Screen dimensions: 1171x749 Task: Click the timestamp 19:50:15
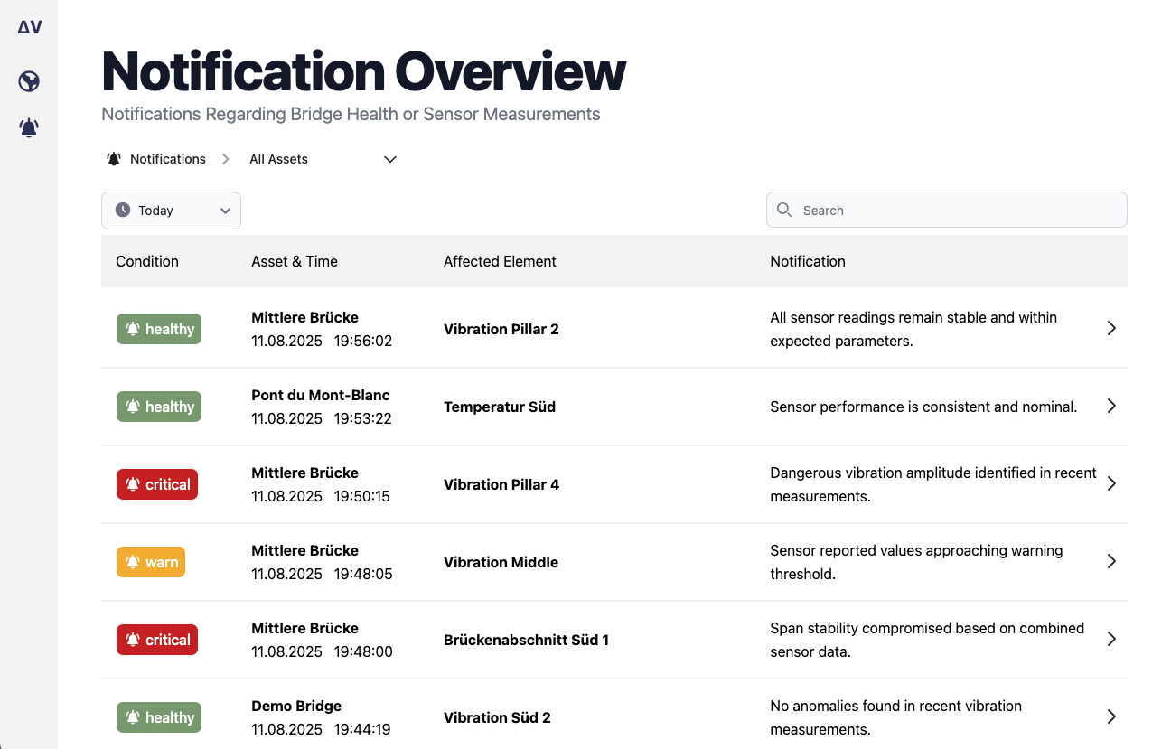(x=362, y=496)
